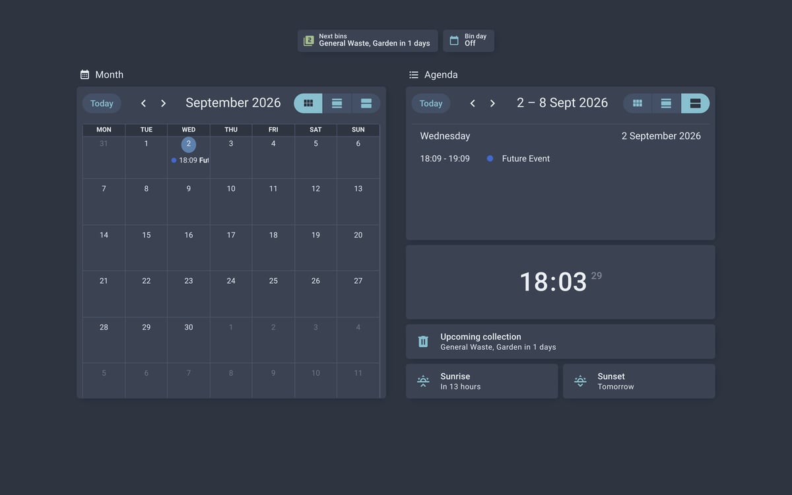Open the Sunrise card
The image size is (792, 495).
tap(482, 381)
